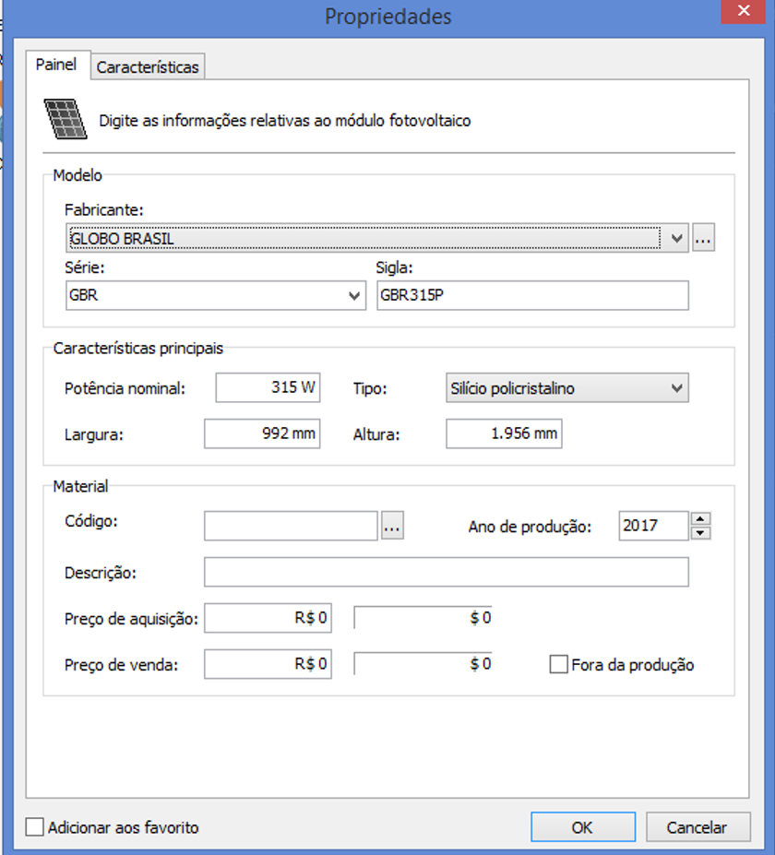
Task: Enable the Fora da produção checkbox
Action: (x=558, y=664)
